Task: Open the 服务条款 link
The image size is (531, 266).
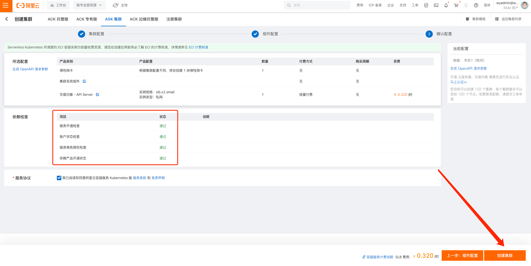Action: pos(140,178)
